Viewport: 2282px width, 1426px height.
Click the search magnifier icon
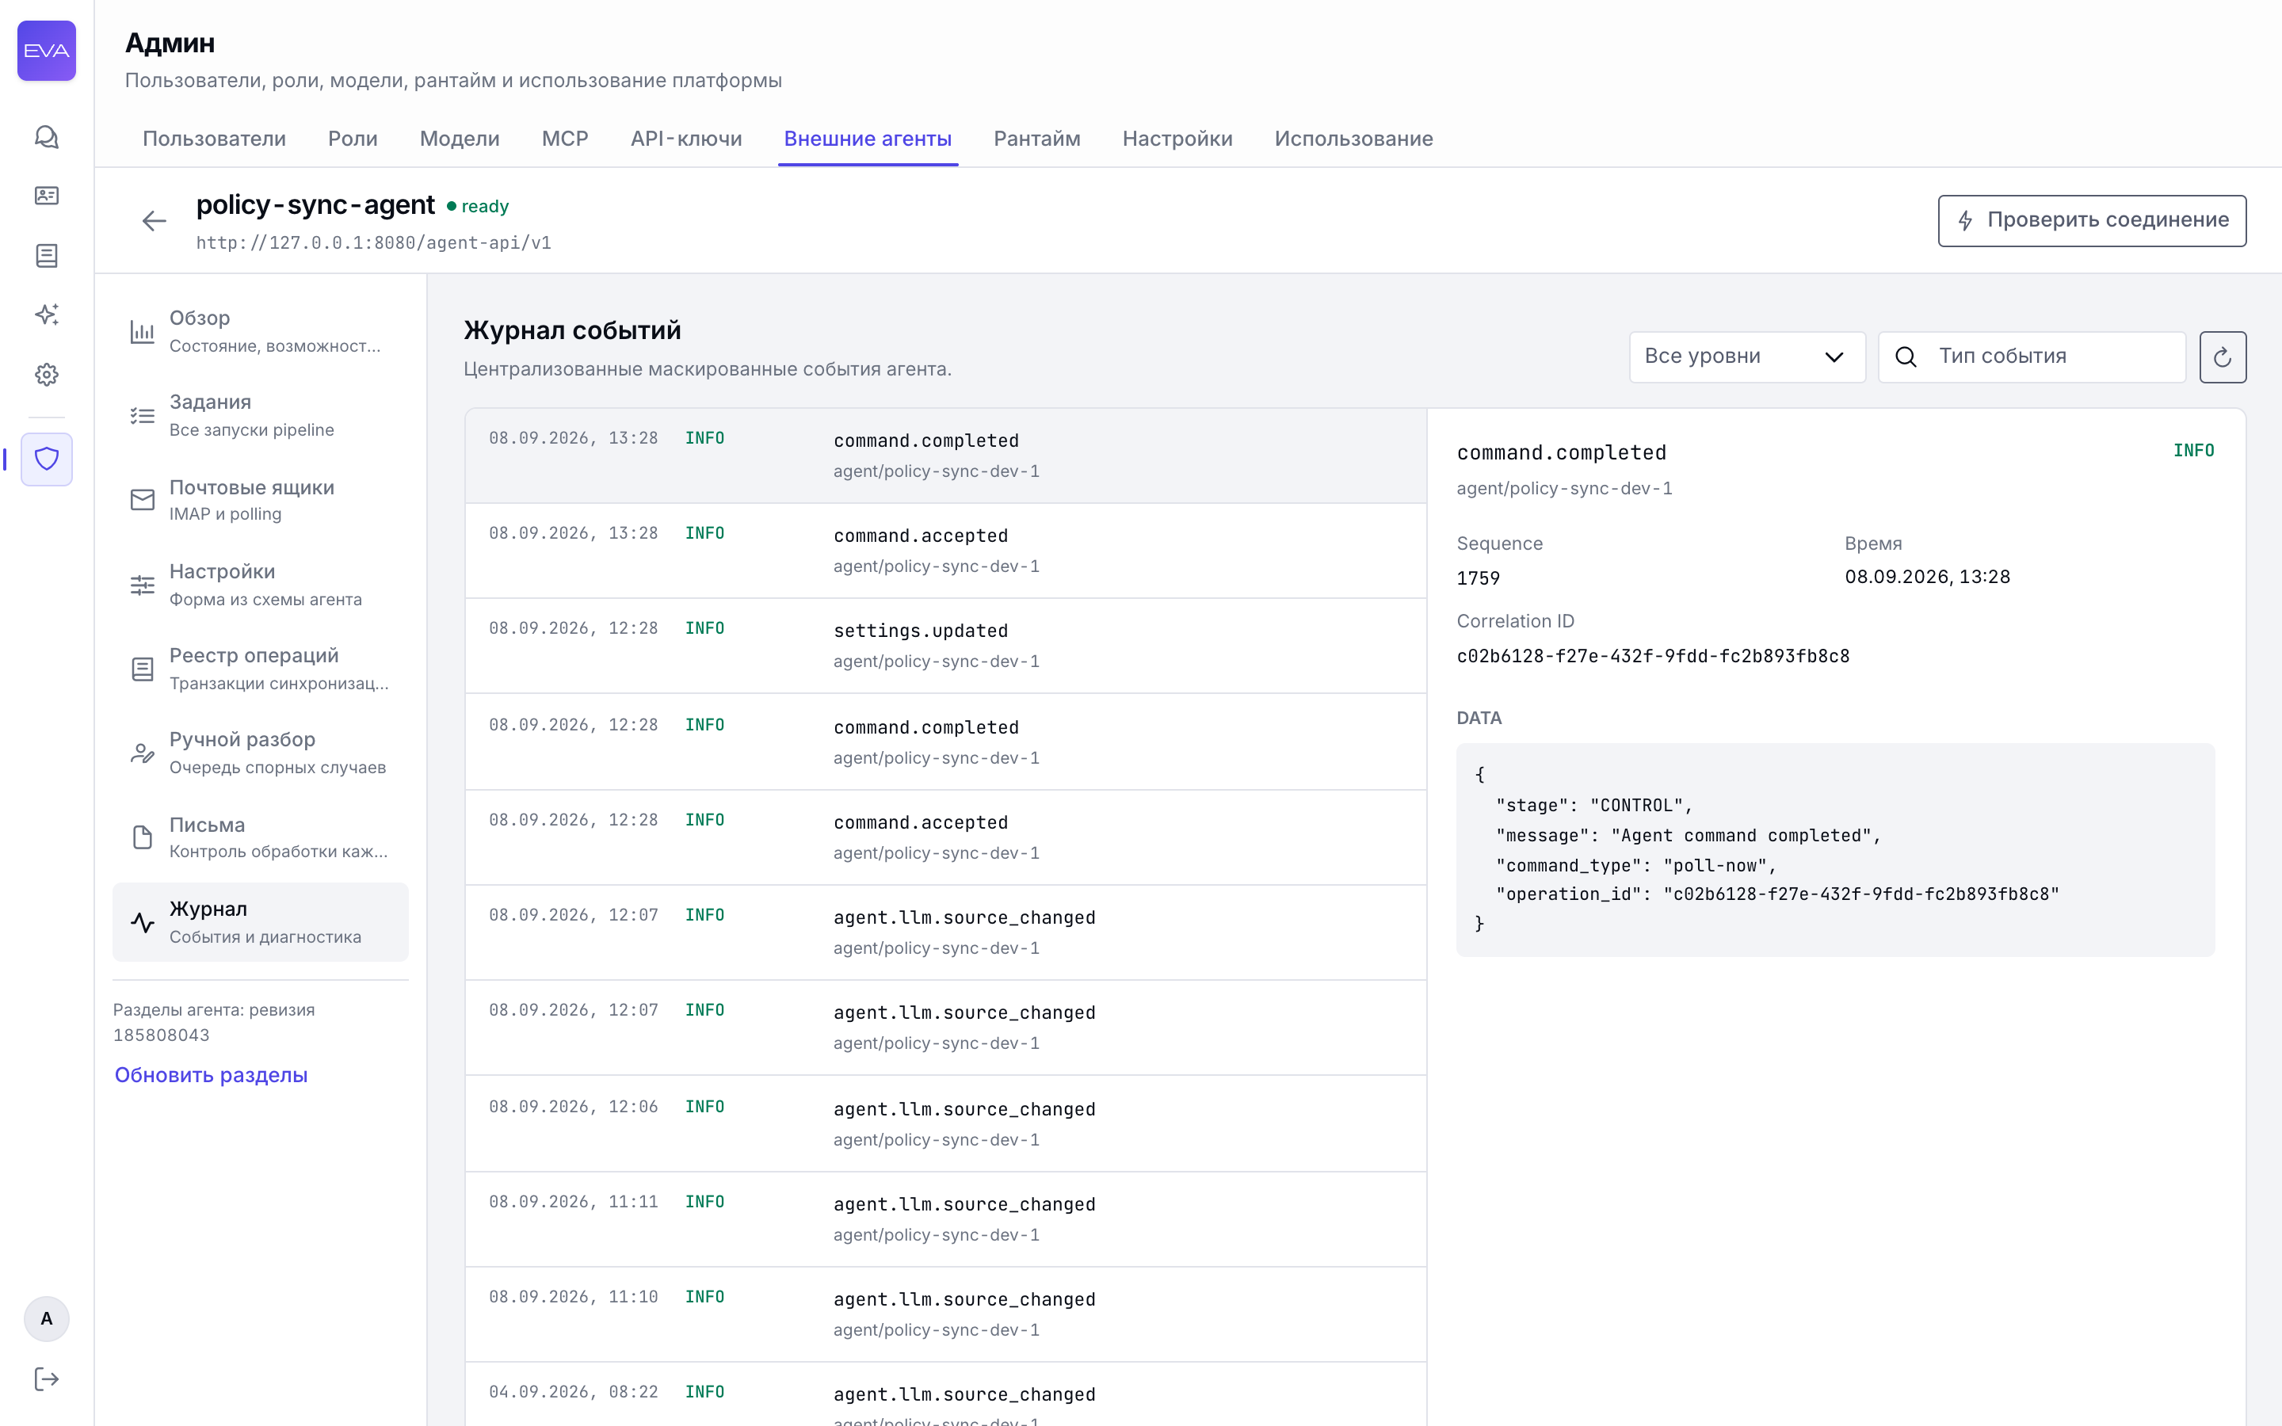(1906, 356)
